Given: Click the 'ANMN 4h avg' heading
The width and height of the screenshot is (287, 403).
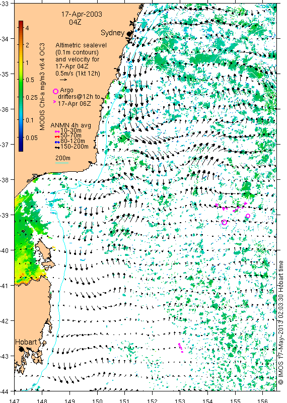Looking at the screenshot, I should coord(70,125).
